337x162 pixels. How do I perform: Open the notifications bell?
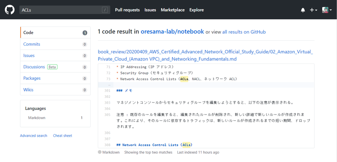pos(303,10)
